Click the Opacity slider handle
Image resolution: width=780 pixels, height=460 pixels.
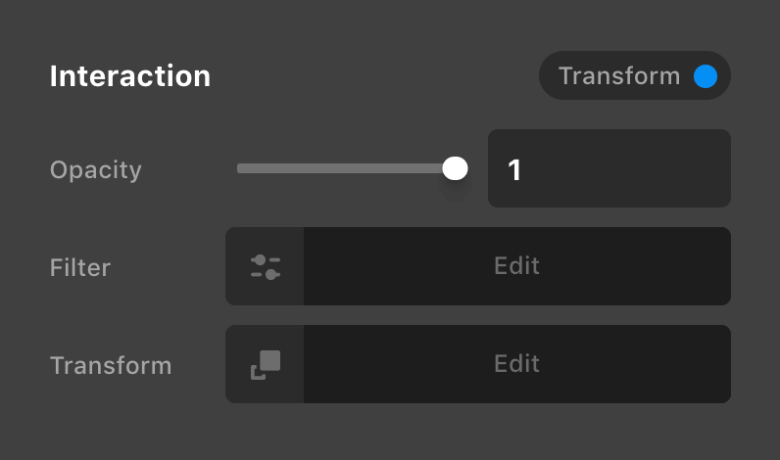click(x=455, y=168)
